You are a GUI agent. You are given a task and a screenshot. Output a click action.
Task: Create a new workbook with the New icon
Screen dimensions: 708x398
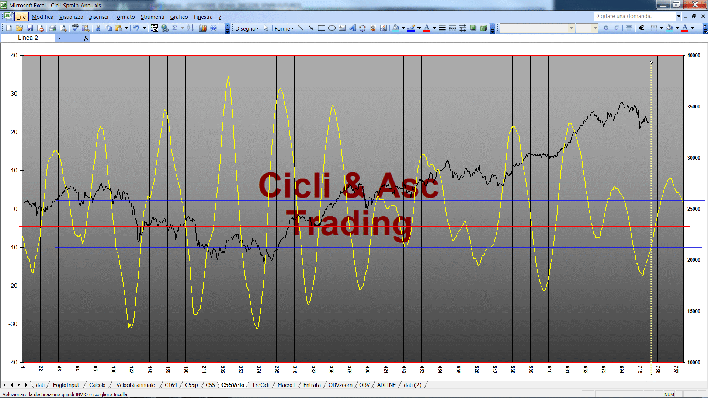9,28
